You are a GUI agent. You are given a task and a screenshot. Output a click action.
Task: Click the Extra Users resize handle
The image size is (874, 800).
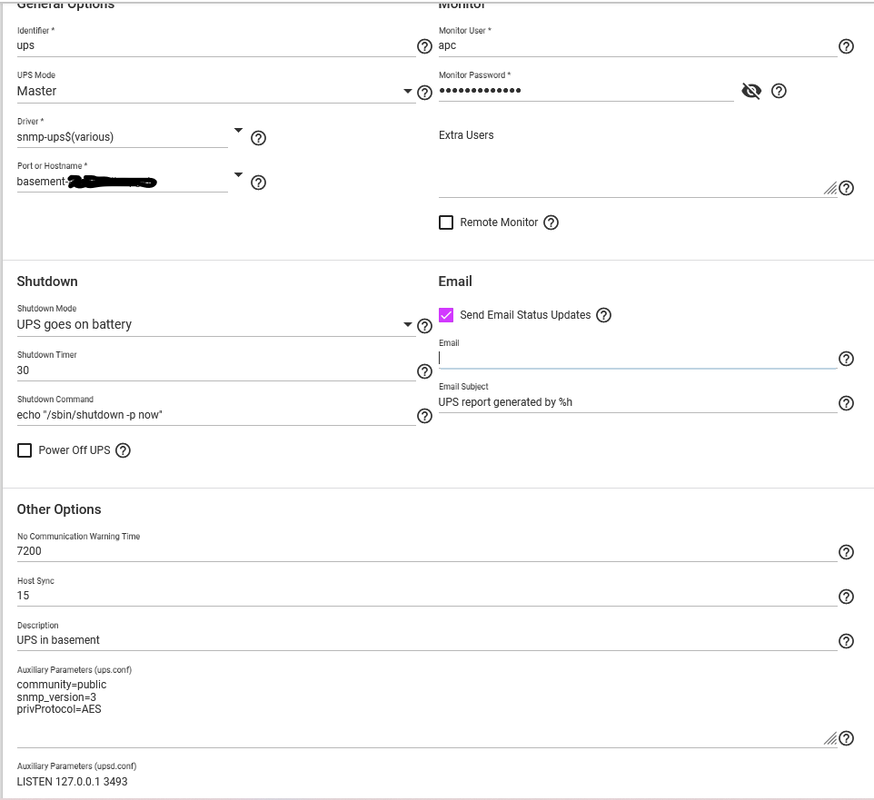pyautogui.click(x=830, y=189)
